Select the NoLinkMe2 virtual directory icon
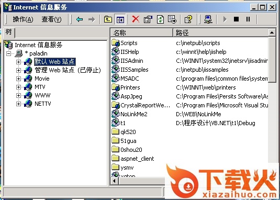Viewport: 280px width, 200px height. [116, 114]
